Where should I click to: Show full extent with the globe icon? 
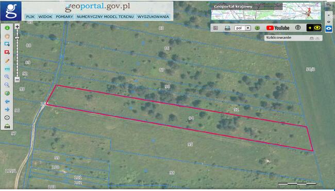pyautogui.click(x=7, y=93)
